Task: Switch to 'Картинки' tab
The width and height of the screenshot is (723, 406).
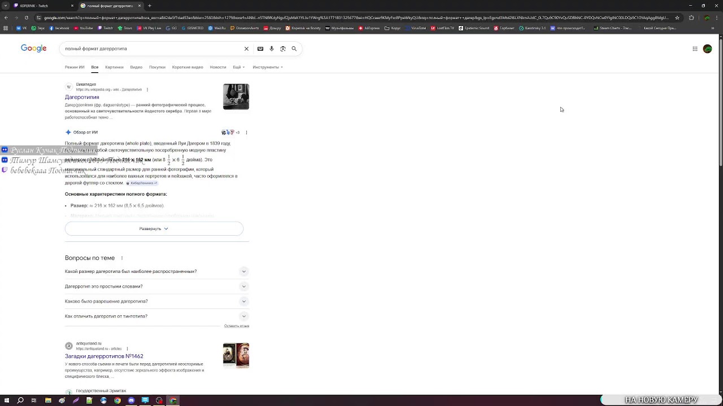Action: [114, 67]
